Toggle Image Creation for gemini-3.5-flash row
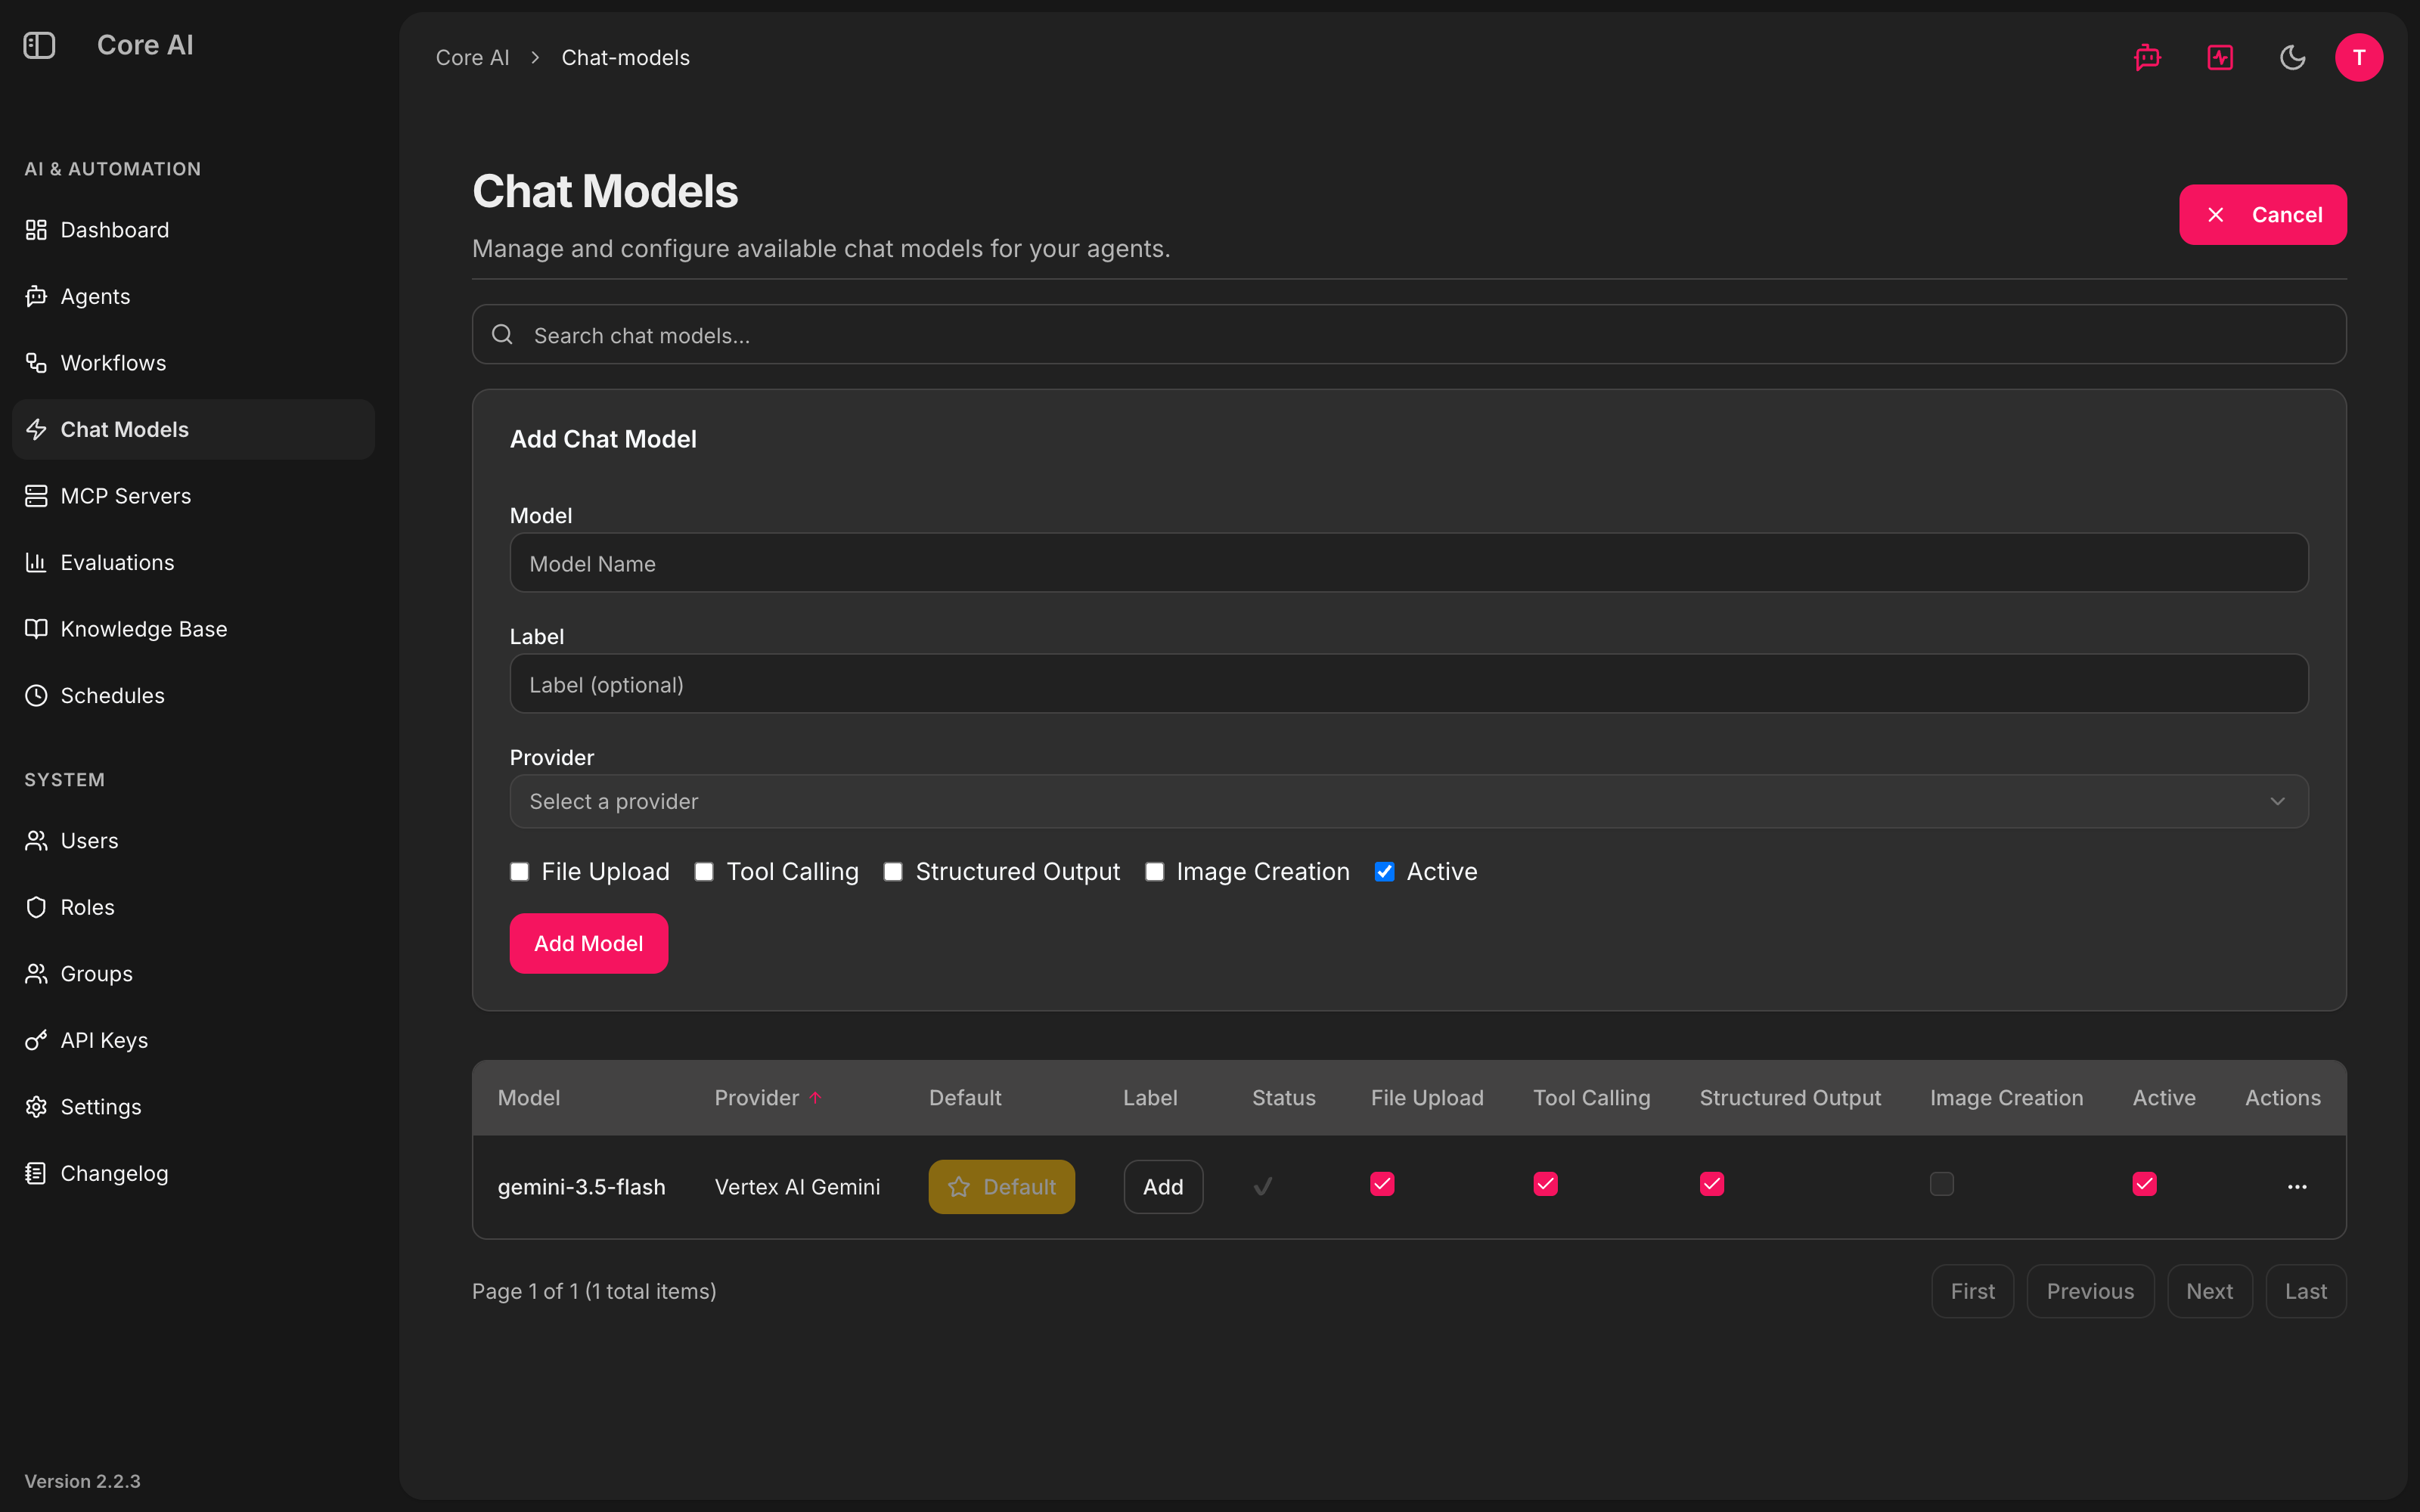The width and height of the screenshot is (2420, 1512). (x=1941, y=1184)
